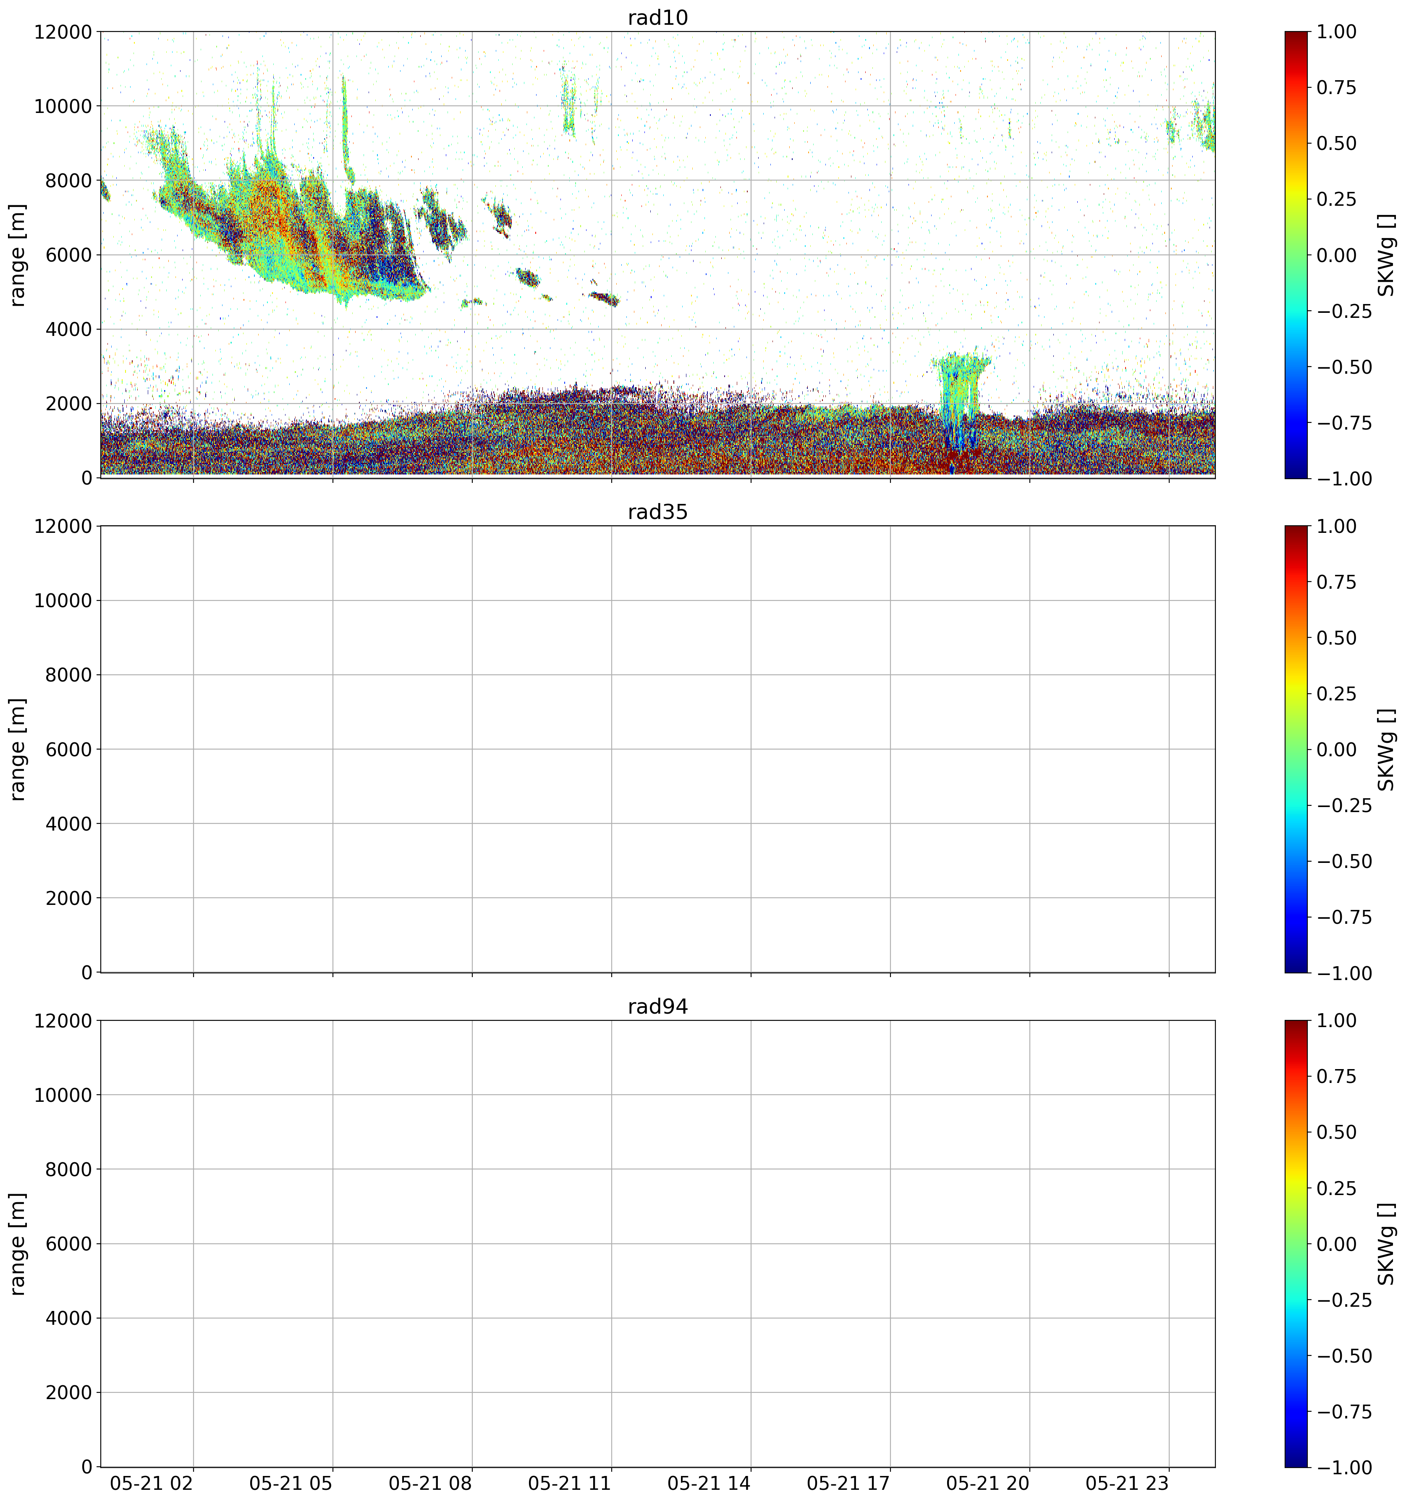Select the '05-21 17' time axis label
The height and width of the screenshot is (1502, 1406).
(848, 1483)
